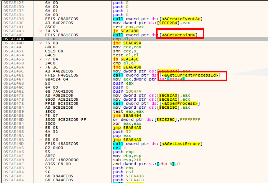
Task: Click the push 32 instruction
Action: (x=122, y=132)
